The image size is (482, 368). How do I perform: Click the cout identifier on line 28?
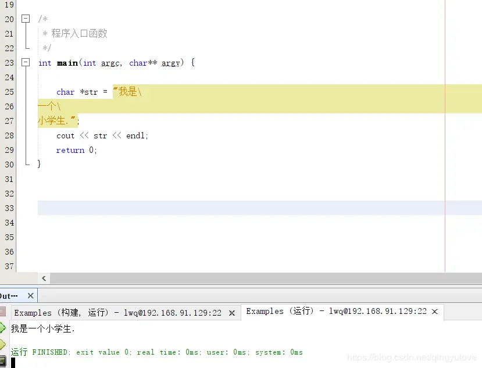tap(66, 135)
